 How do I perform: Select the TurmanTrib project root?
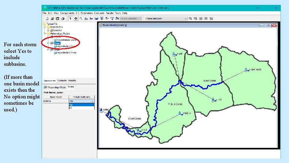(52, 24)
